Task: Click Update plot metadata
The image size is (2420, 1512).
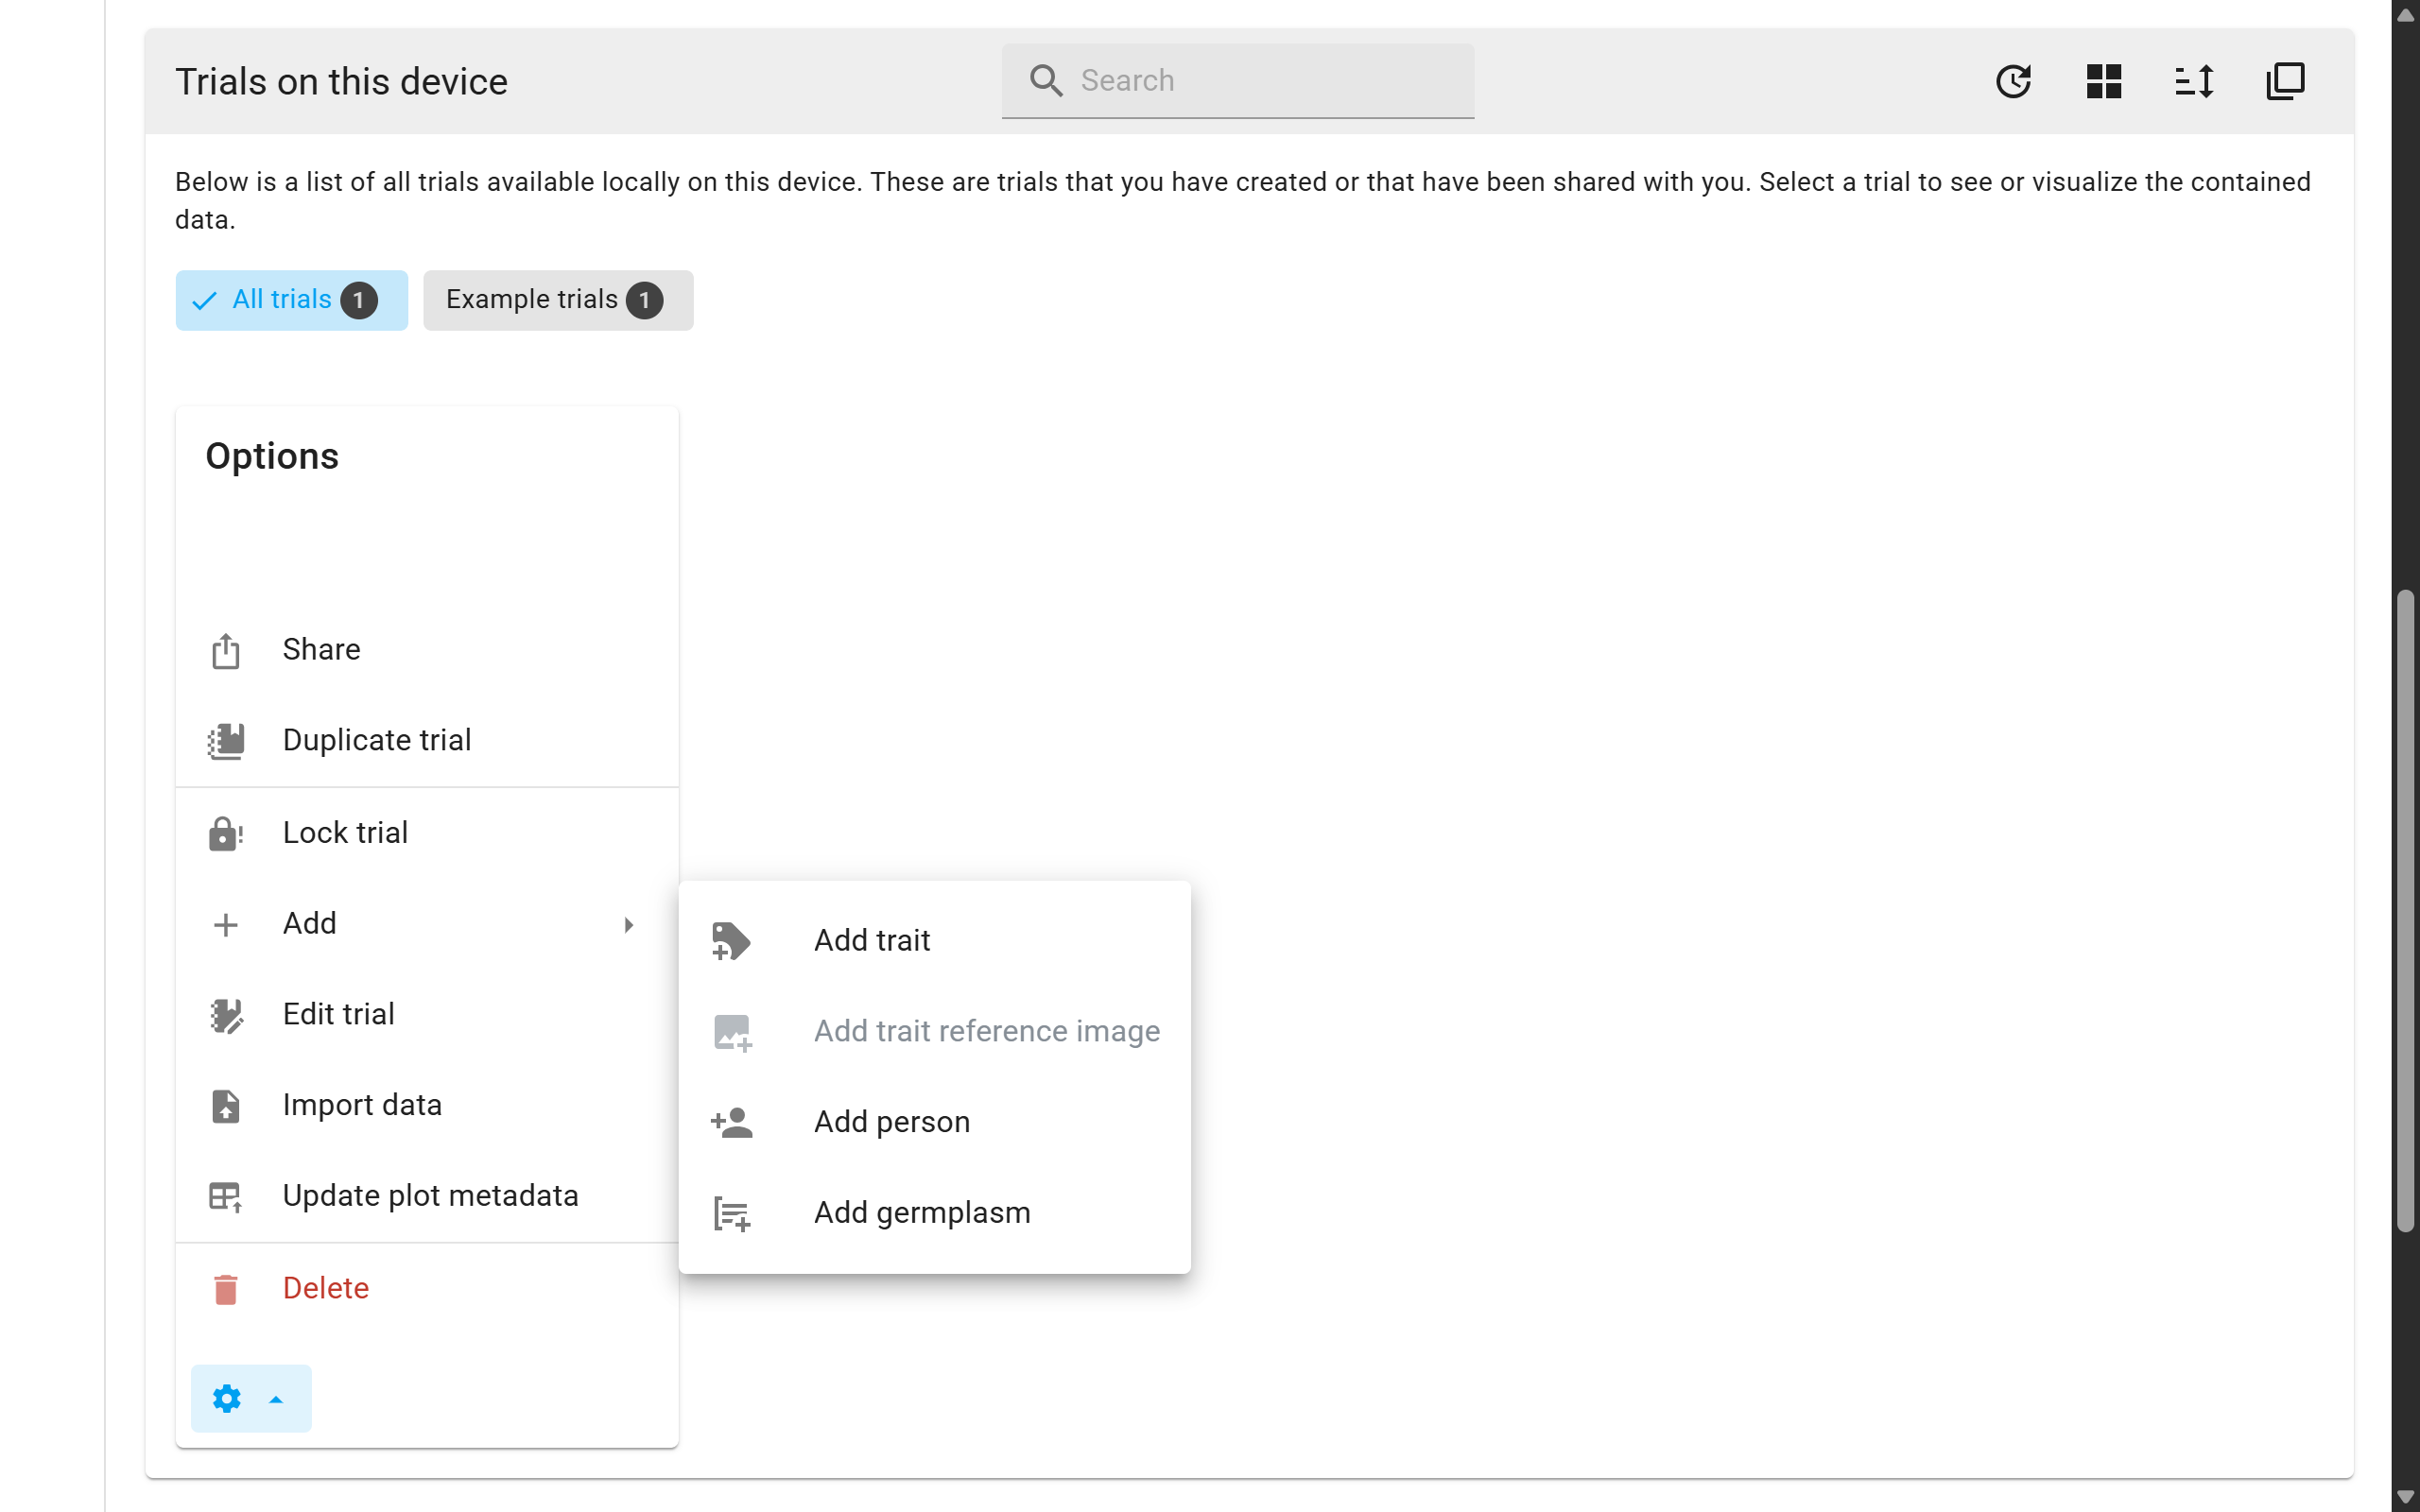Action: coord(430,1196)
